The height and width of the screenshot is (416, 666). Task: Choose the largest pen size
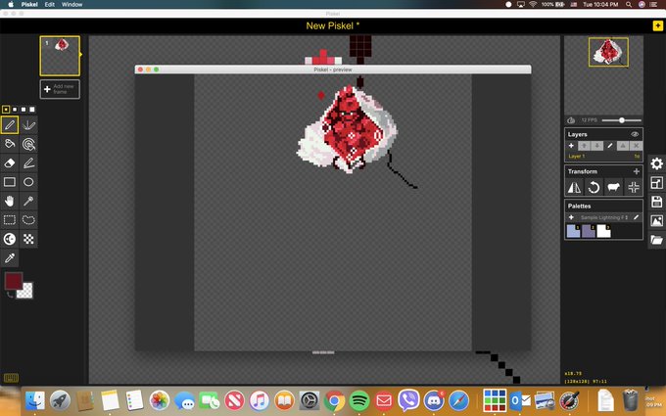[x=32, y=110]
